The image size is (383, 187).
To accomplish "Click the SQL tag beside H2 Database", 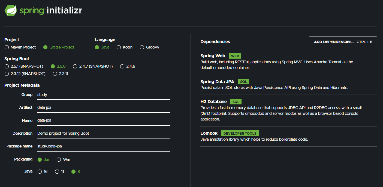I will pos(236,102).
